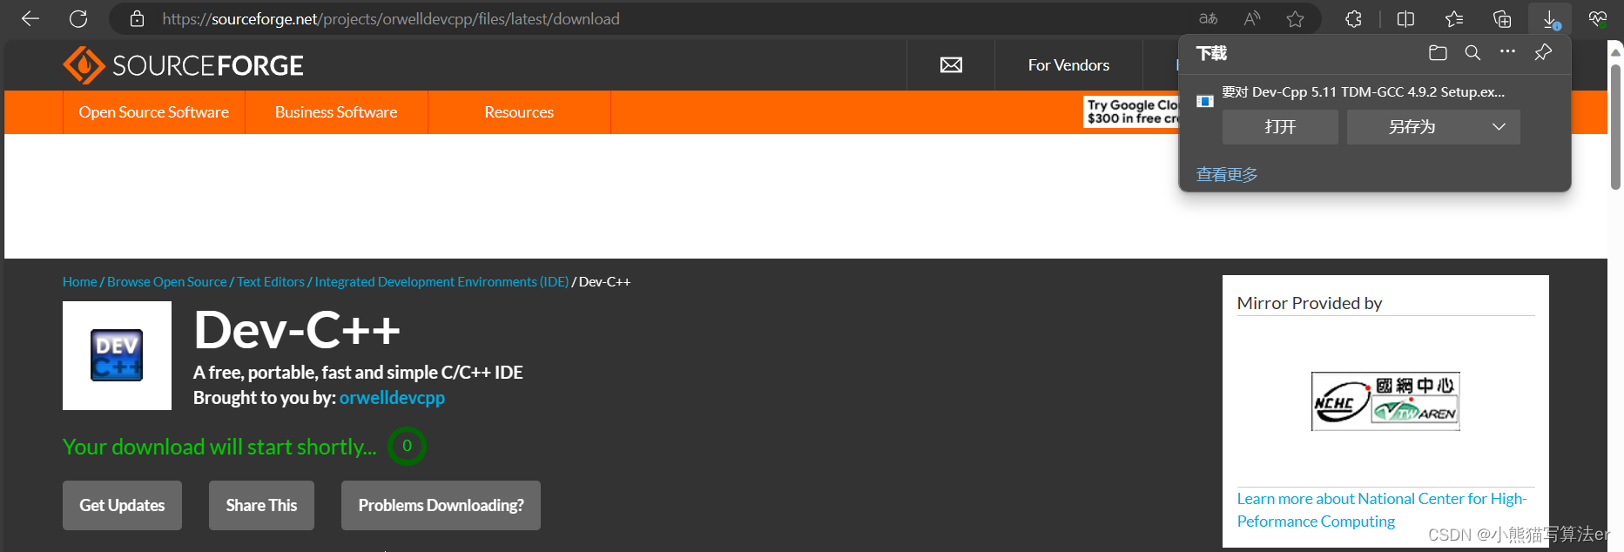Viewport: 1624px width, 552px height.
Task: Click the Try Google Cloud ad banner
Action: [1131, 111]
